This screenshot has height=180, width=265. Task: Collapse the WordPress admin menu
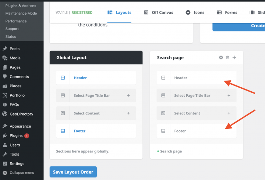[x=22, y=173]
